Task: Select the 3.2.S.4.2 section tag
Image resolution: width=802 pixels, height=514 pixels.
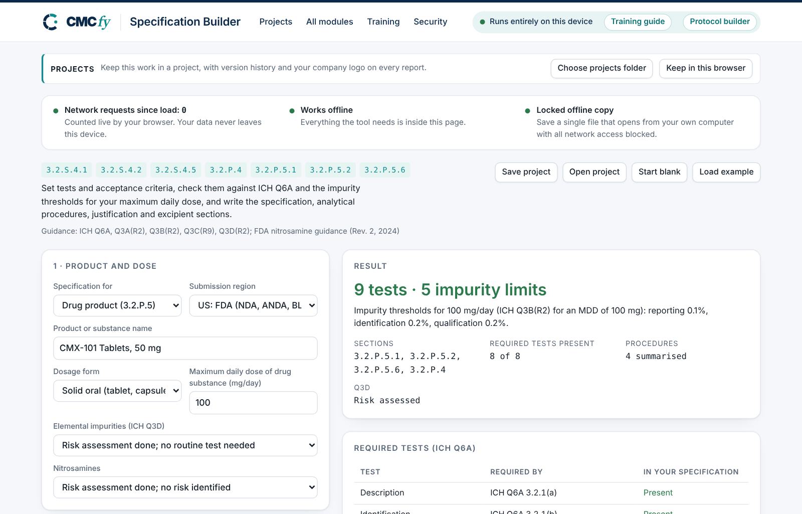Action: pos(121,170)
